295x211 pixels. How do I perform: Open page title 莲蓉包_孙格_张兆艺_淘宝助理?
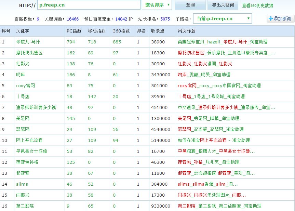209,162
